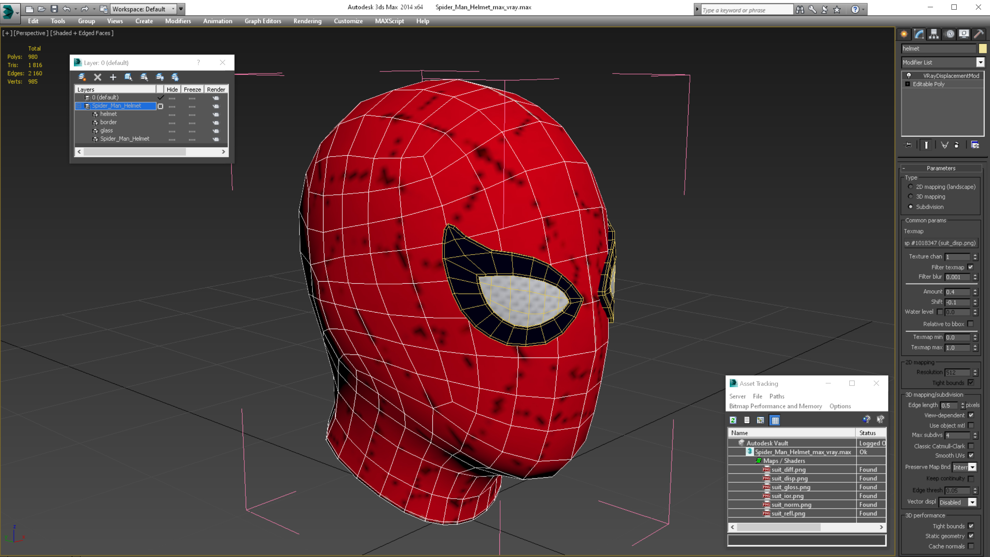Add selected objects to layer plus icon
The image size is (990, 557).
[113, 77]
